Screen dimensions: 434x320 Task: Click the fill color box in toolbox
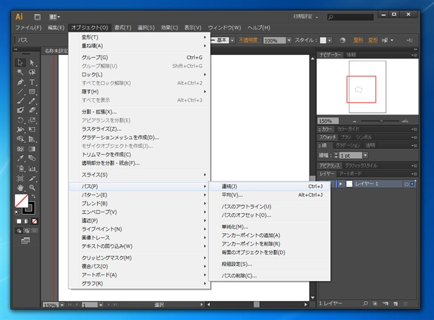[x=21, y=201]
